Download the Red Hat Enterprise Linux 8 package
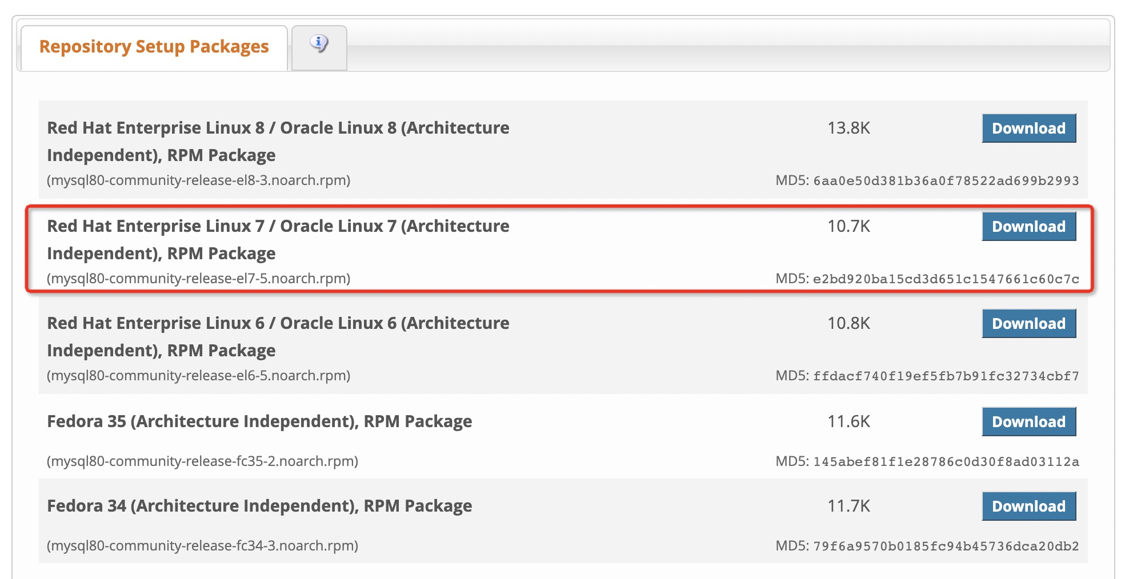Viewport: 1129px width, 579px height. point(1028,128)
